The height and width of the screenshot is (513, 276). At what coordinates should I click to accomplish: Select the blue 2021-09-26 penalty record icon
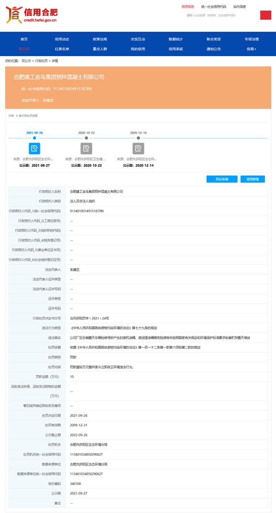coord(34,148)
